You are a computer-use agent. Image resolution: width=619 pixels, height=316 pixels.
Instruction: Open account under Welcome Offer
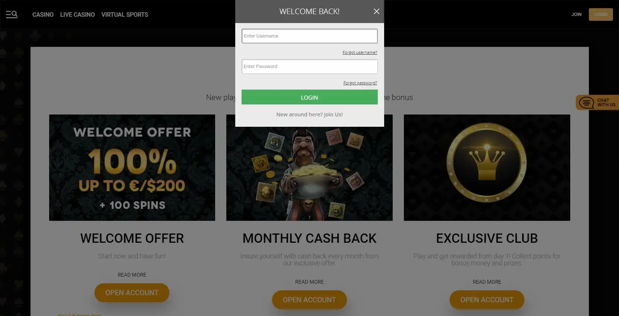pos(132,293)
